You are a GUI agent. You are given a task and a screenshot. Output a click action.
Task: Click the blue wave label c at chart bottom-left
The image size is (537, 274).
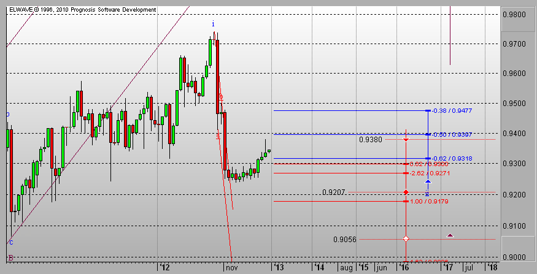9,243
